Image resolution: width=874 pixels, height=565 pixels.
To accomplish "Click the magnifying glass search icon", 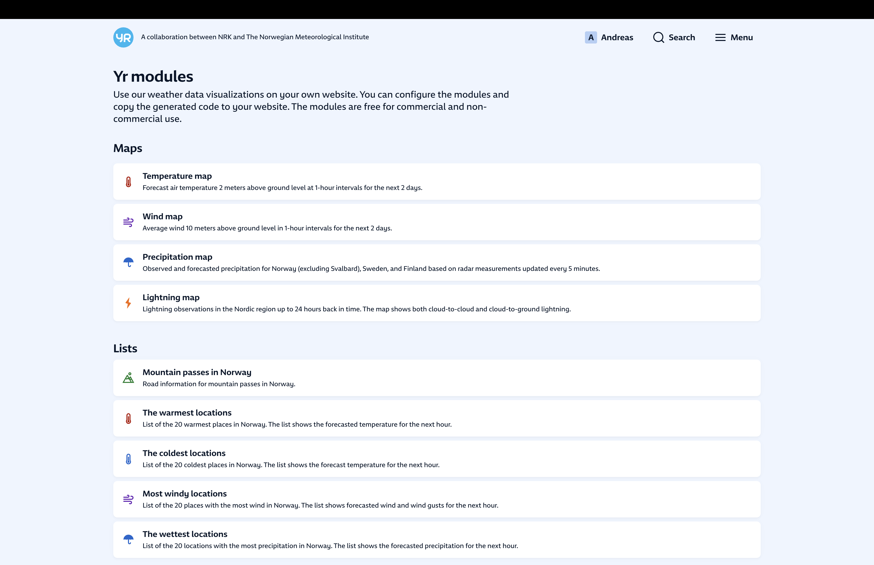I will coord(658,37).
